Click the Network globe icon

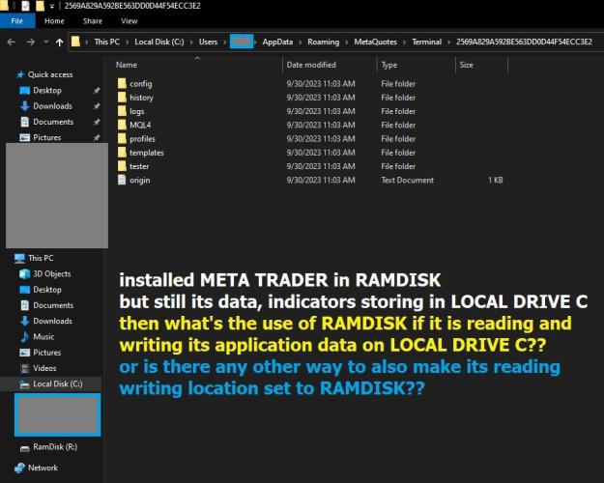pos(19,468)
